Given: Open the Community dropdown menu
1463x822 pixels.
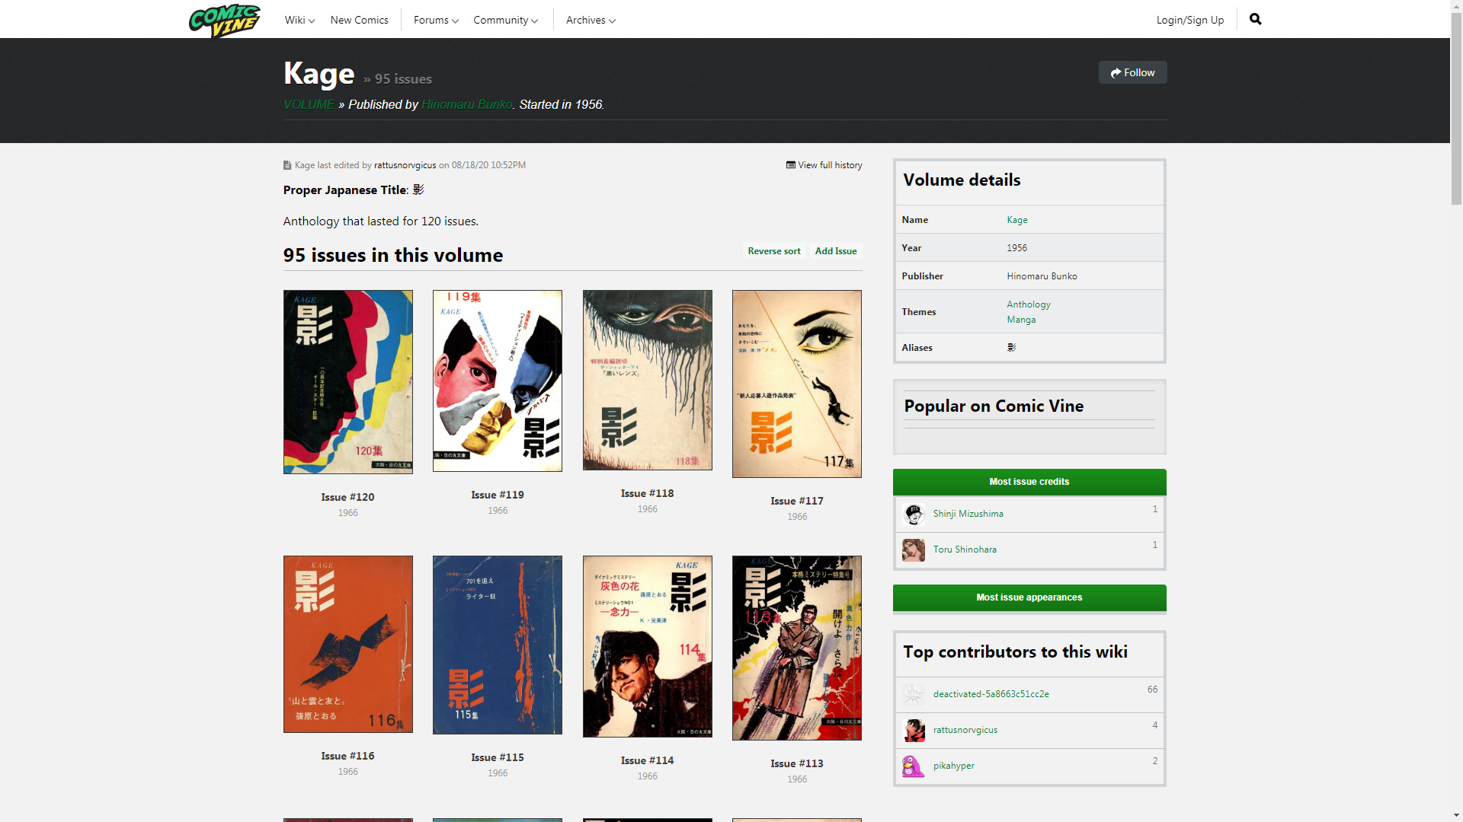Looking at the screenshot, I should pos(505,20).
